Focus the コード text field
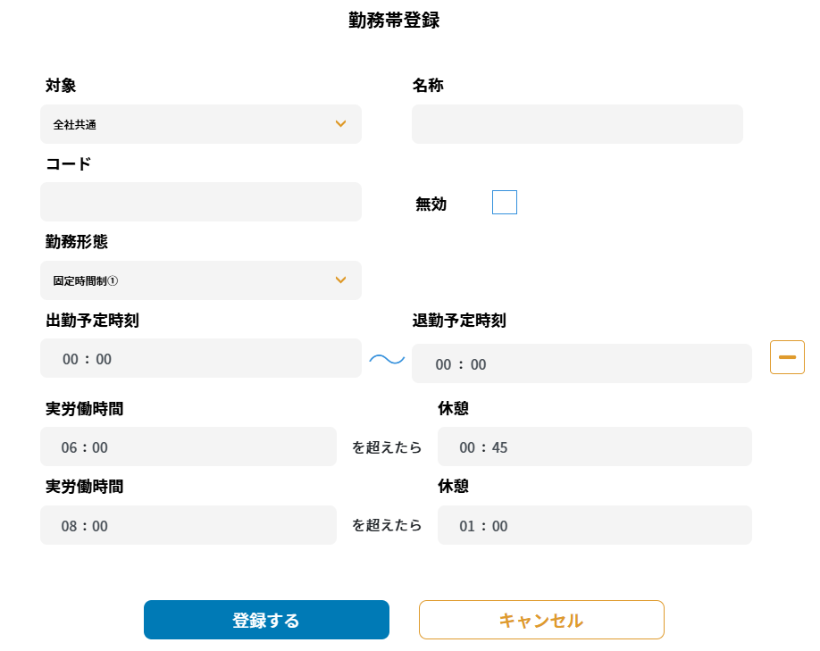 [200, 202]
